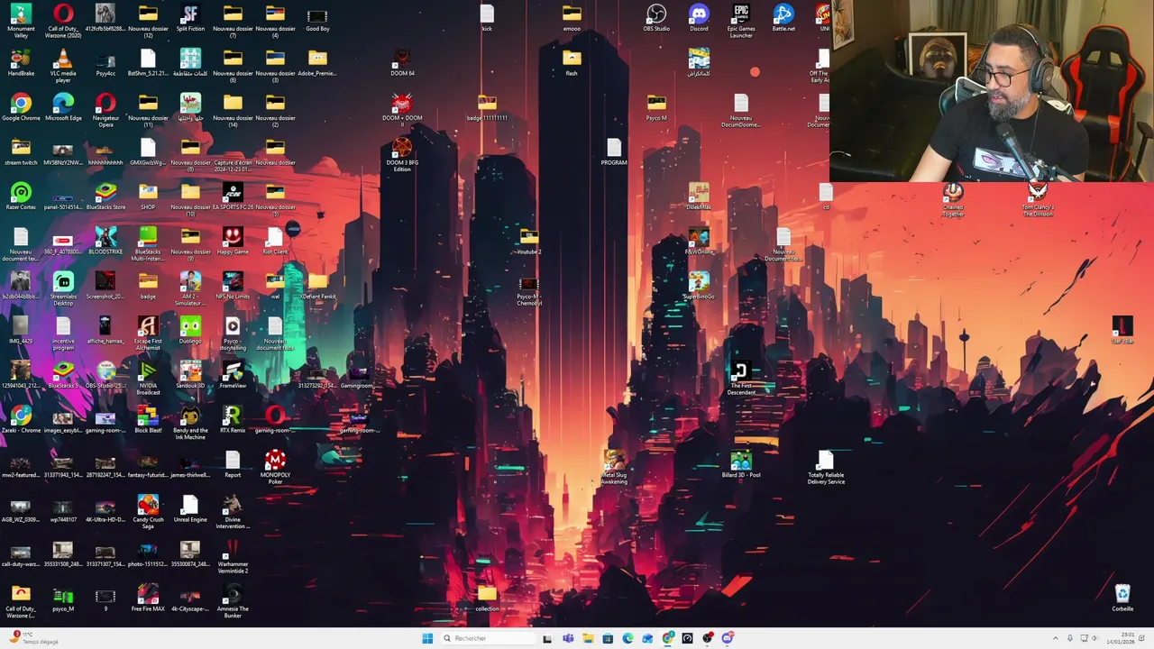Open OBS Studio from desktop
The width and height of the screenshot is (1154, 649).
pos(656,18)
